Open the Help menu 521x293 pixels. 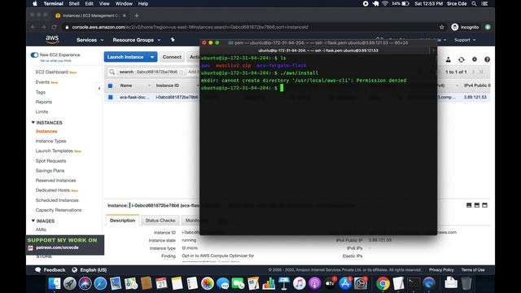coord(143,3)
